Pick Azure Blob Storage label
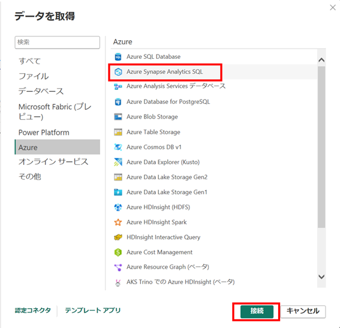The height and width of the screenshot is (328, 340). [x=152, y=117]
